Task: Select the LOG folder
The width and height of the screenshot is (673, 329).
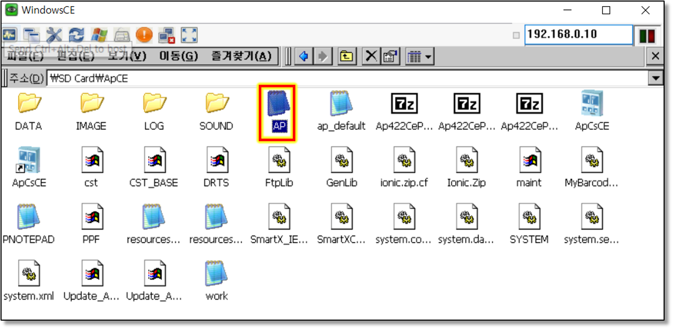Action: coord(154,111)
